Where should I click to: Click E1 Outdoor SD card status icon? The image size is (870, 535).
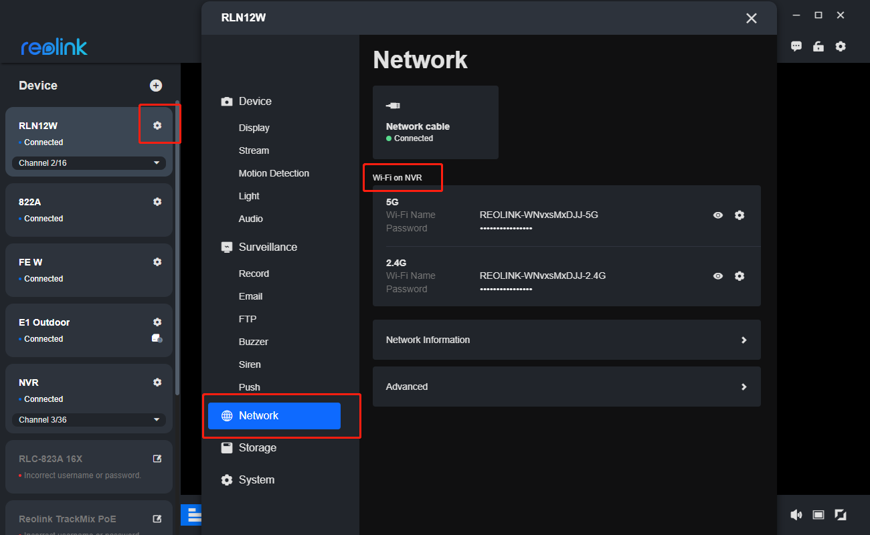[157, 338]
